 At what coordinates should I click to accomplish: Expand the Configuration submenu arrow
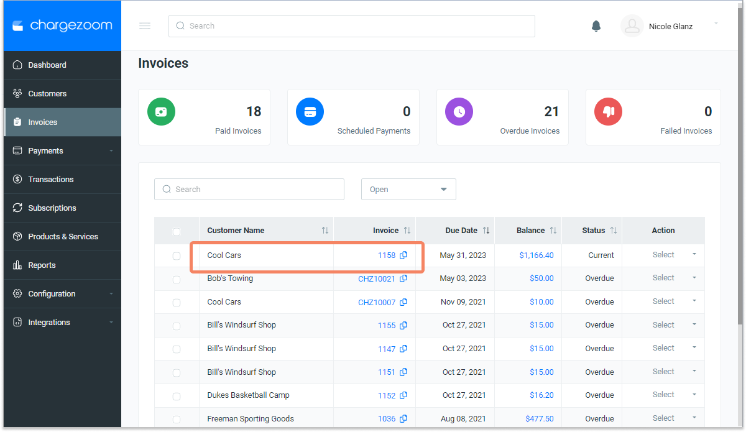[x=111, y=294]
